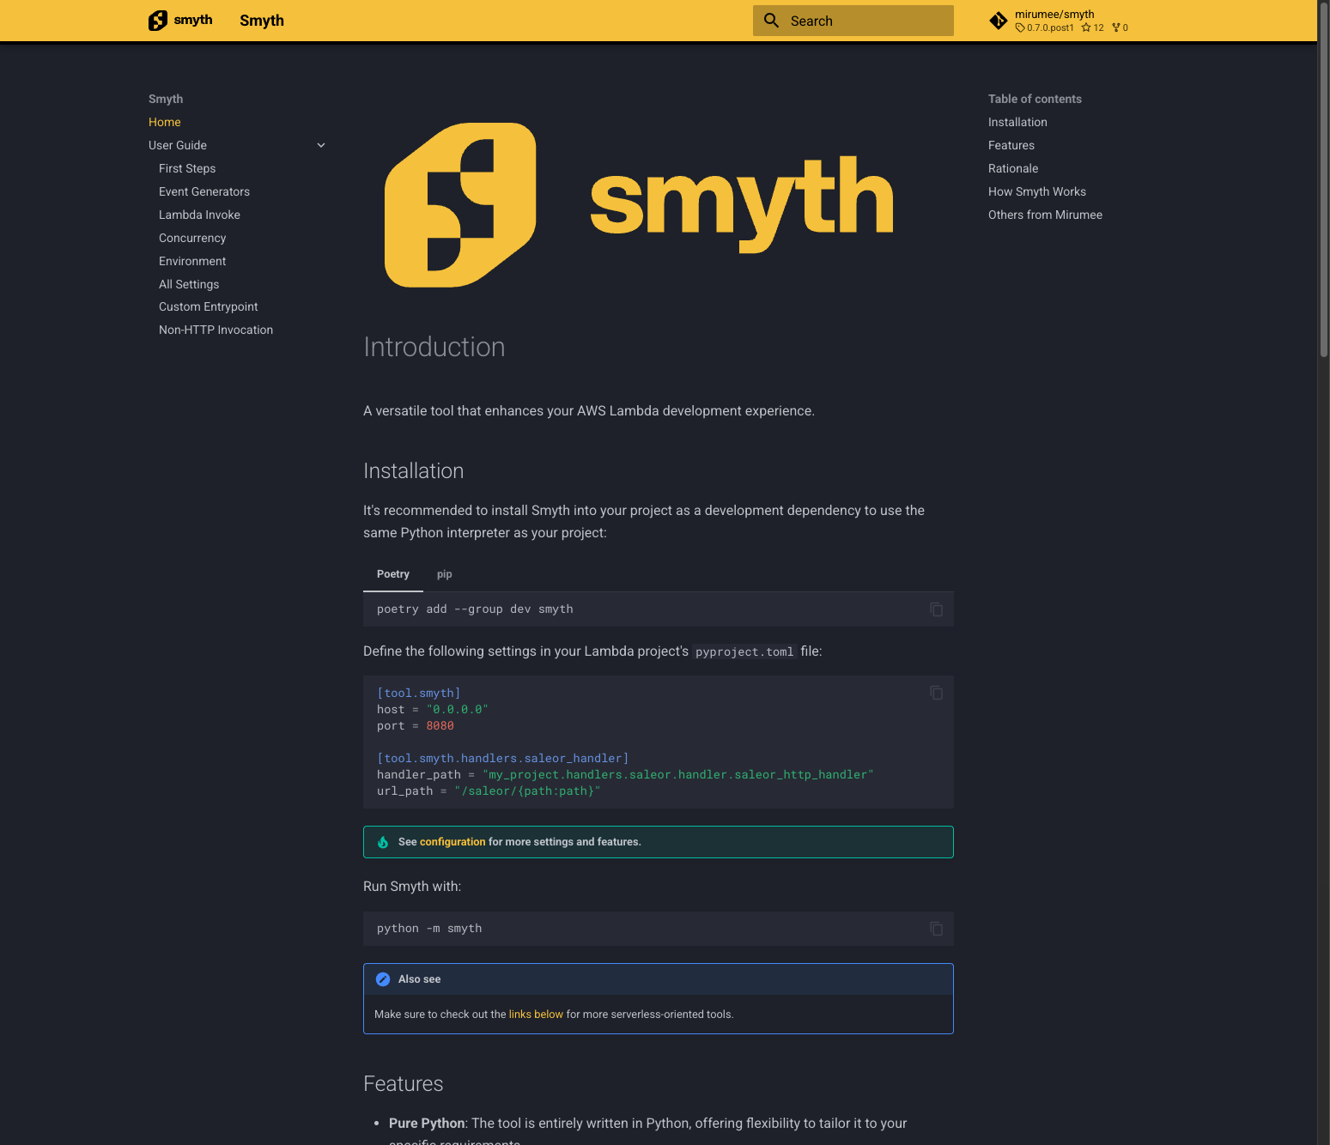Click version tag 0.7.0.post1
The image size is (1330, 1145).
1044,27
